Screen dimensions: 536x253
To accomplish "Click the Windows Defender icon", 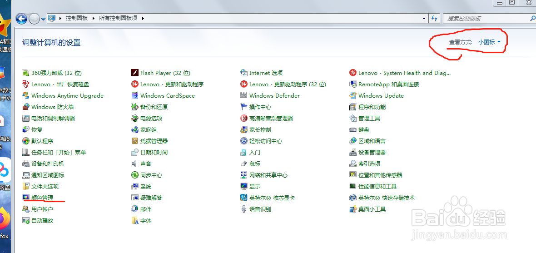I will point(244,96).
